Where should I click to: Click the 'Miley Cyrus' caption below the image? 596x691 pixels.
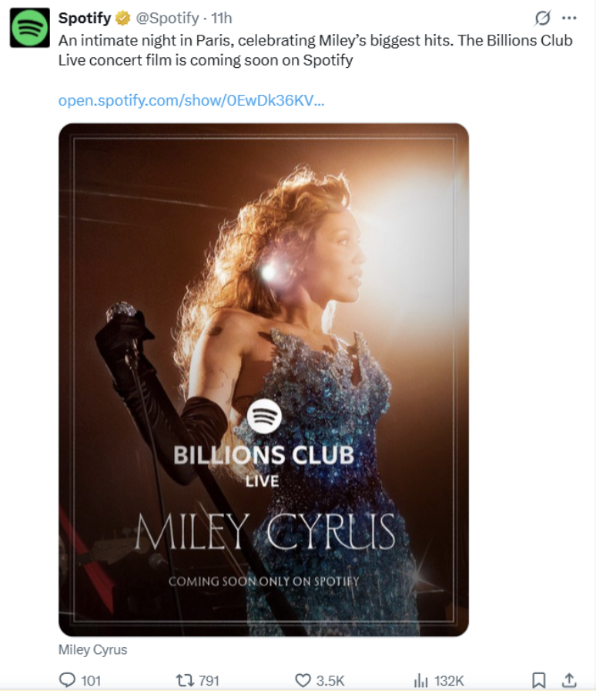click(x=91, y=649)
